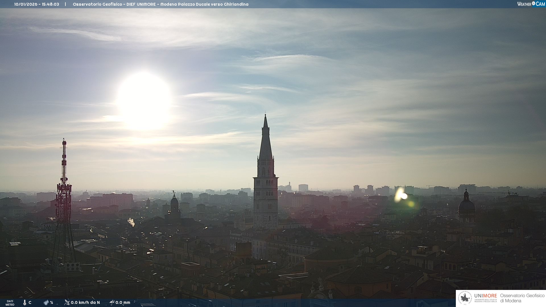The width and height of the screenshot is (546, 307).
Task: Click the WeatherCam CAM text
Action: pos(540,4)
